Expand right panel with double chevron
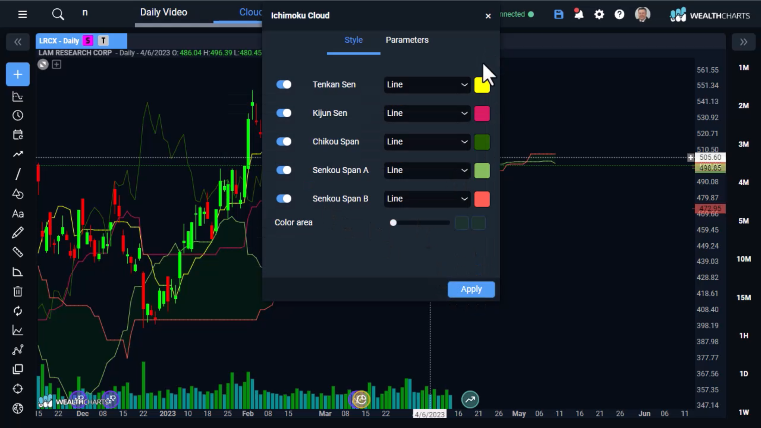This screenshot has height=428, width=761. tap(744, 42)
